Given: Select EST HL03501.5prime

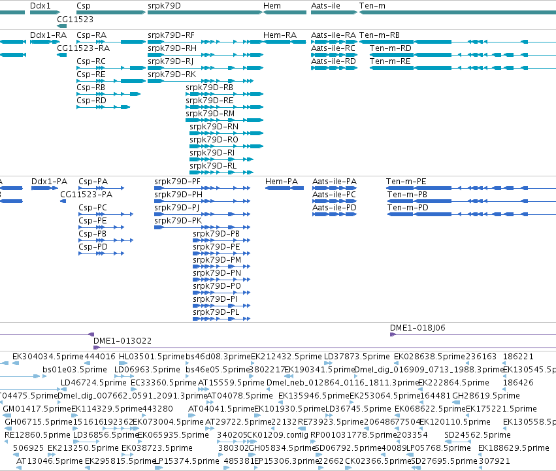Looking at the screenshot, I should (x=123, y=363).
